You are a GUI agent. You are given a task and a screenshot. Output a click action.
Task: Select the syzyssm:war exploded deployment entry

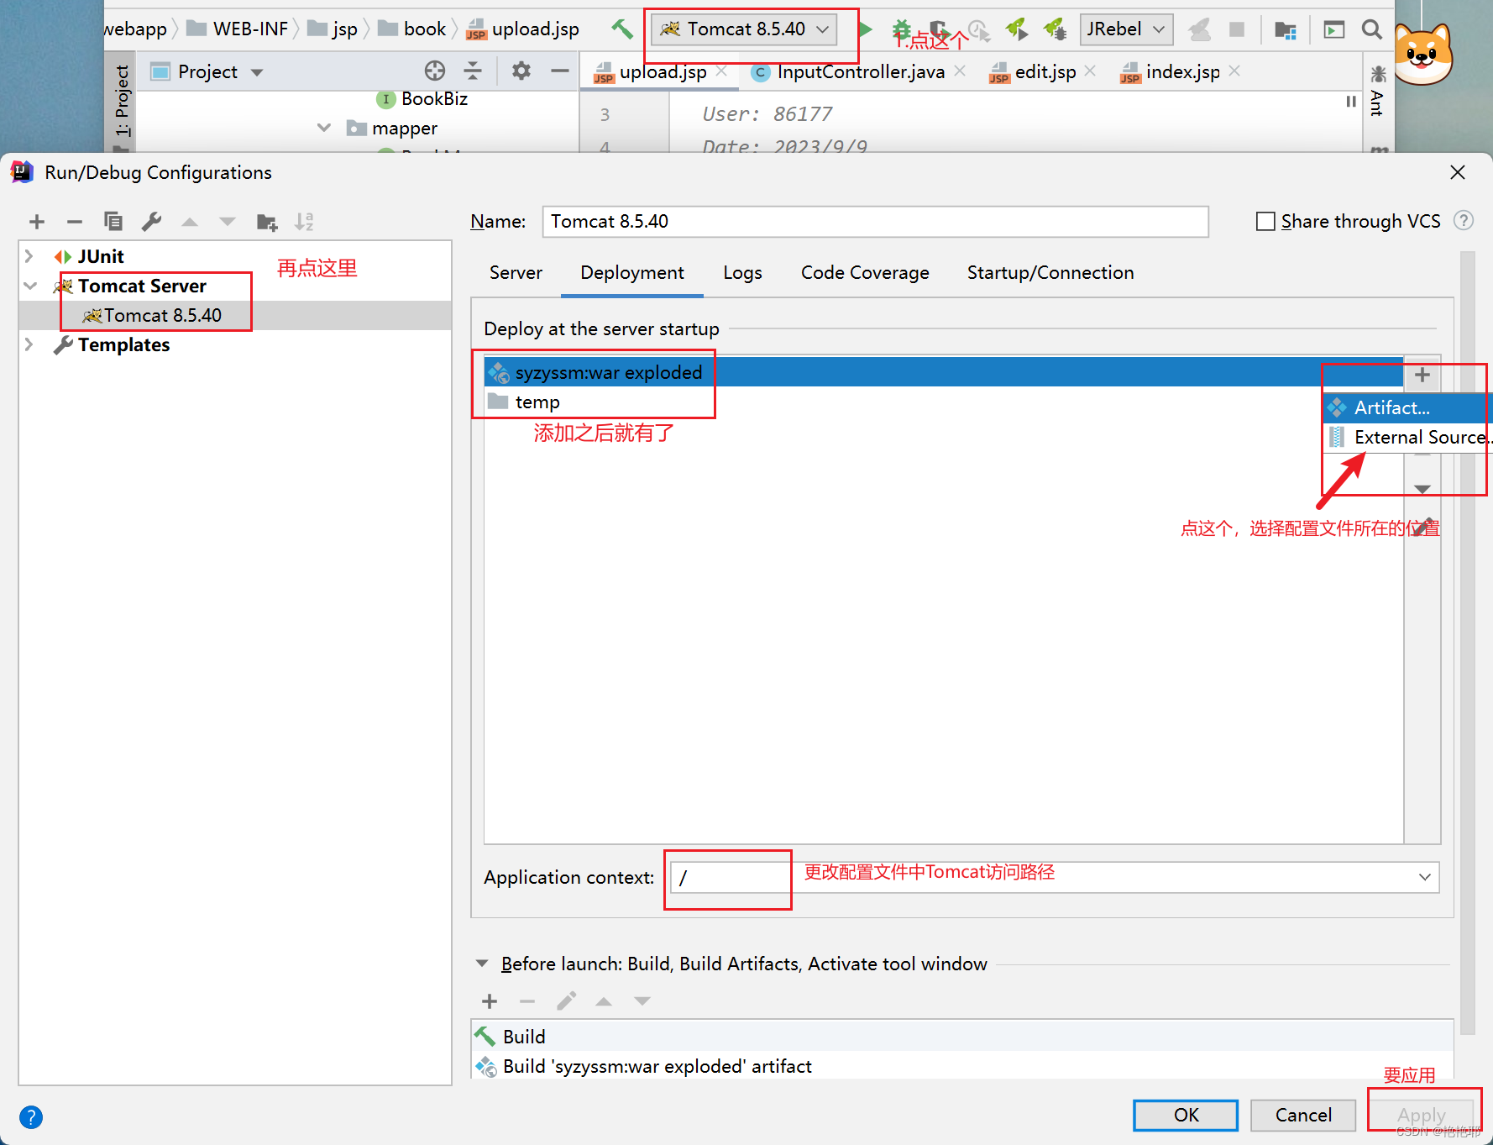click(x=610, y=371)
